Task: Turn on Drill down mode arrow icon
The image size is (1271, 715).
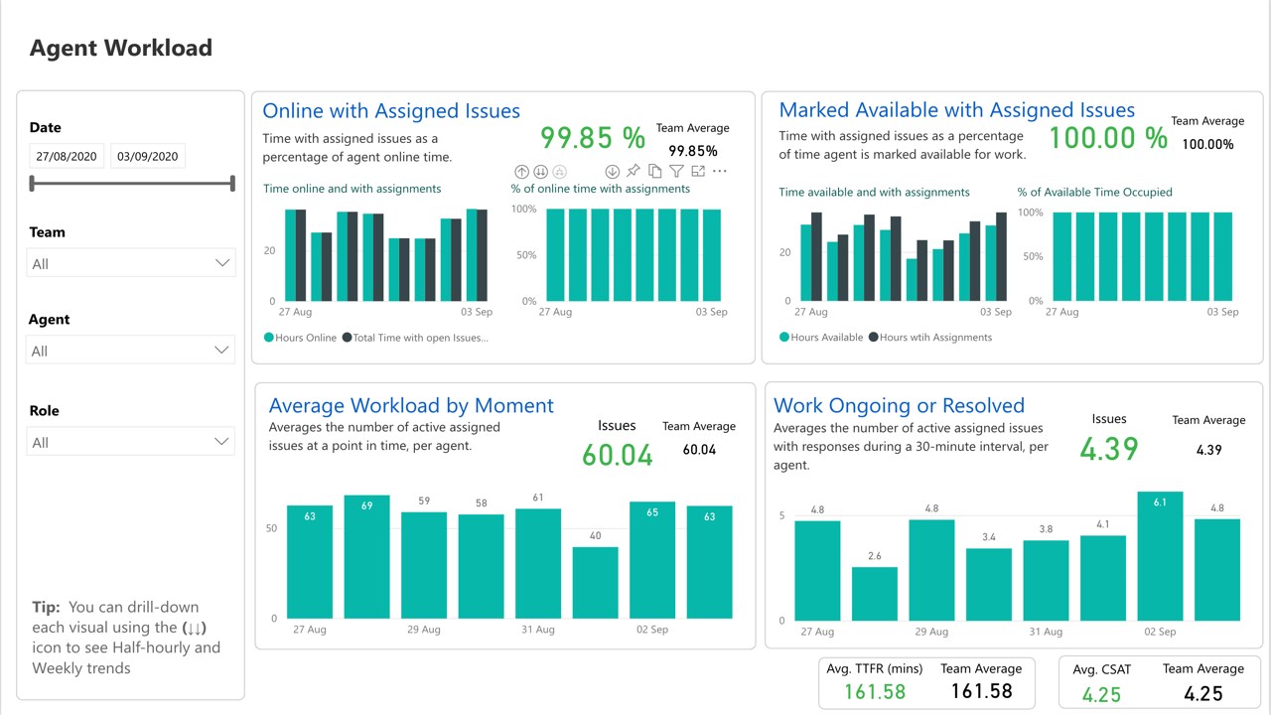Action: click(x=613, y=172)
